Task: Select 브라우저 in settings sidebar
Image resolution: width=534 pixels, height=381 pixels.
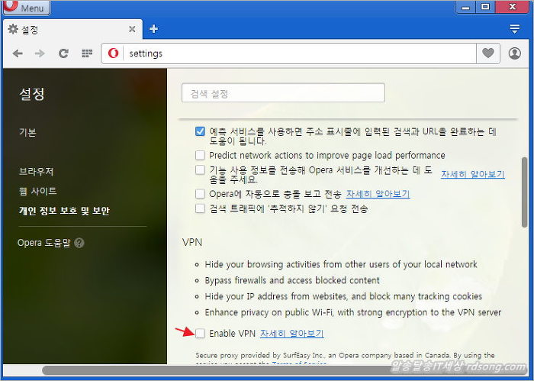Action: coord(37,172)
